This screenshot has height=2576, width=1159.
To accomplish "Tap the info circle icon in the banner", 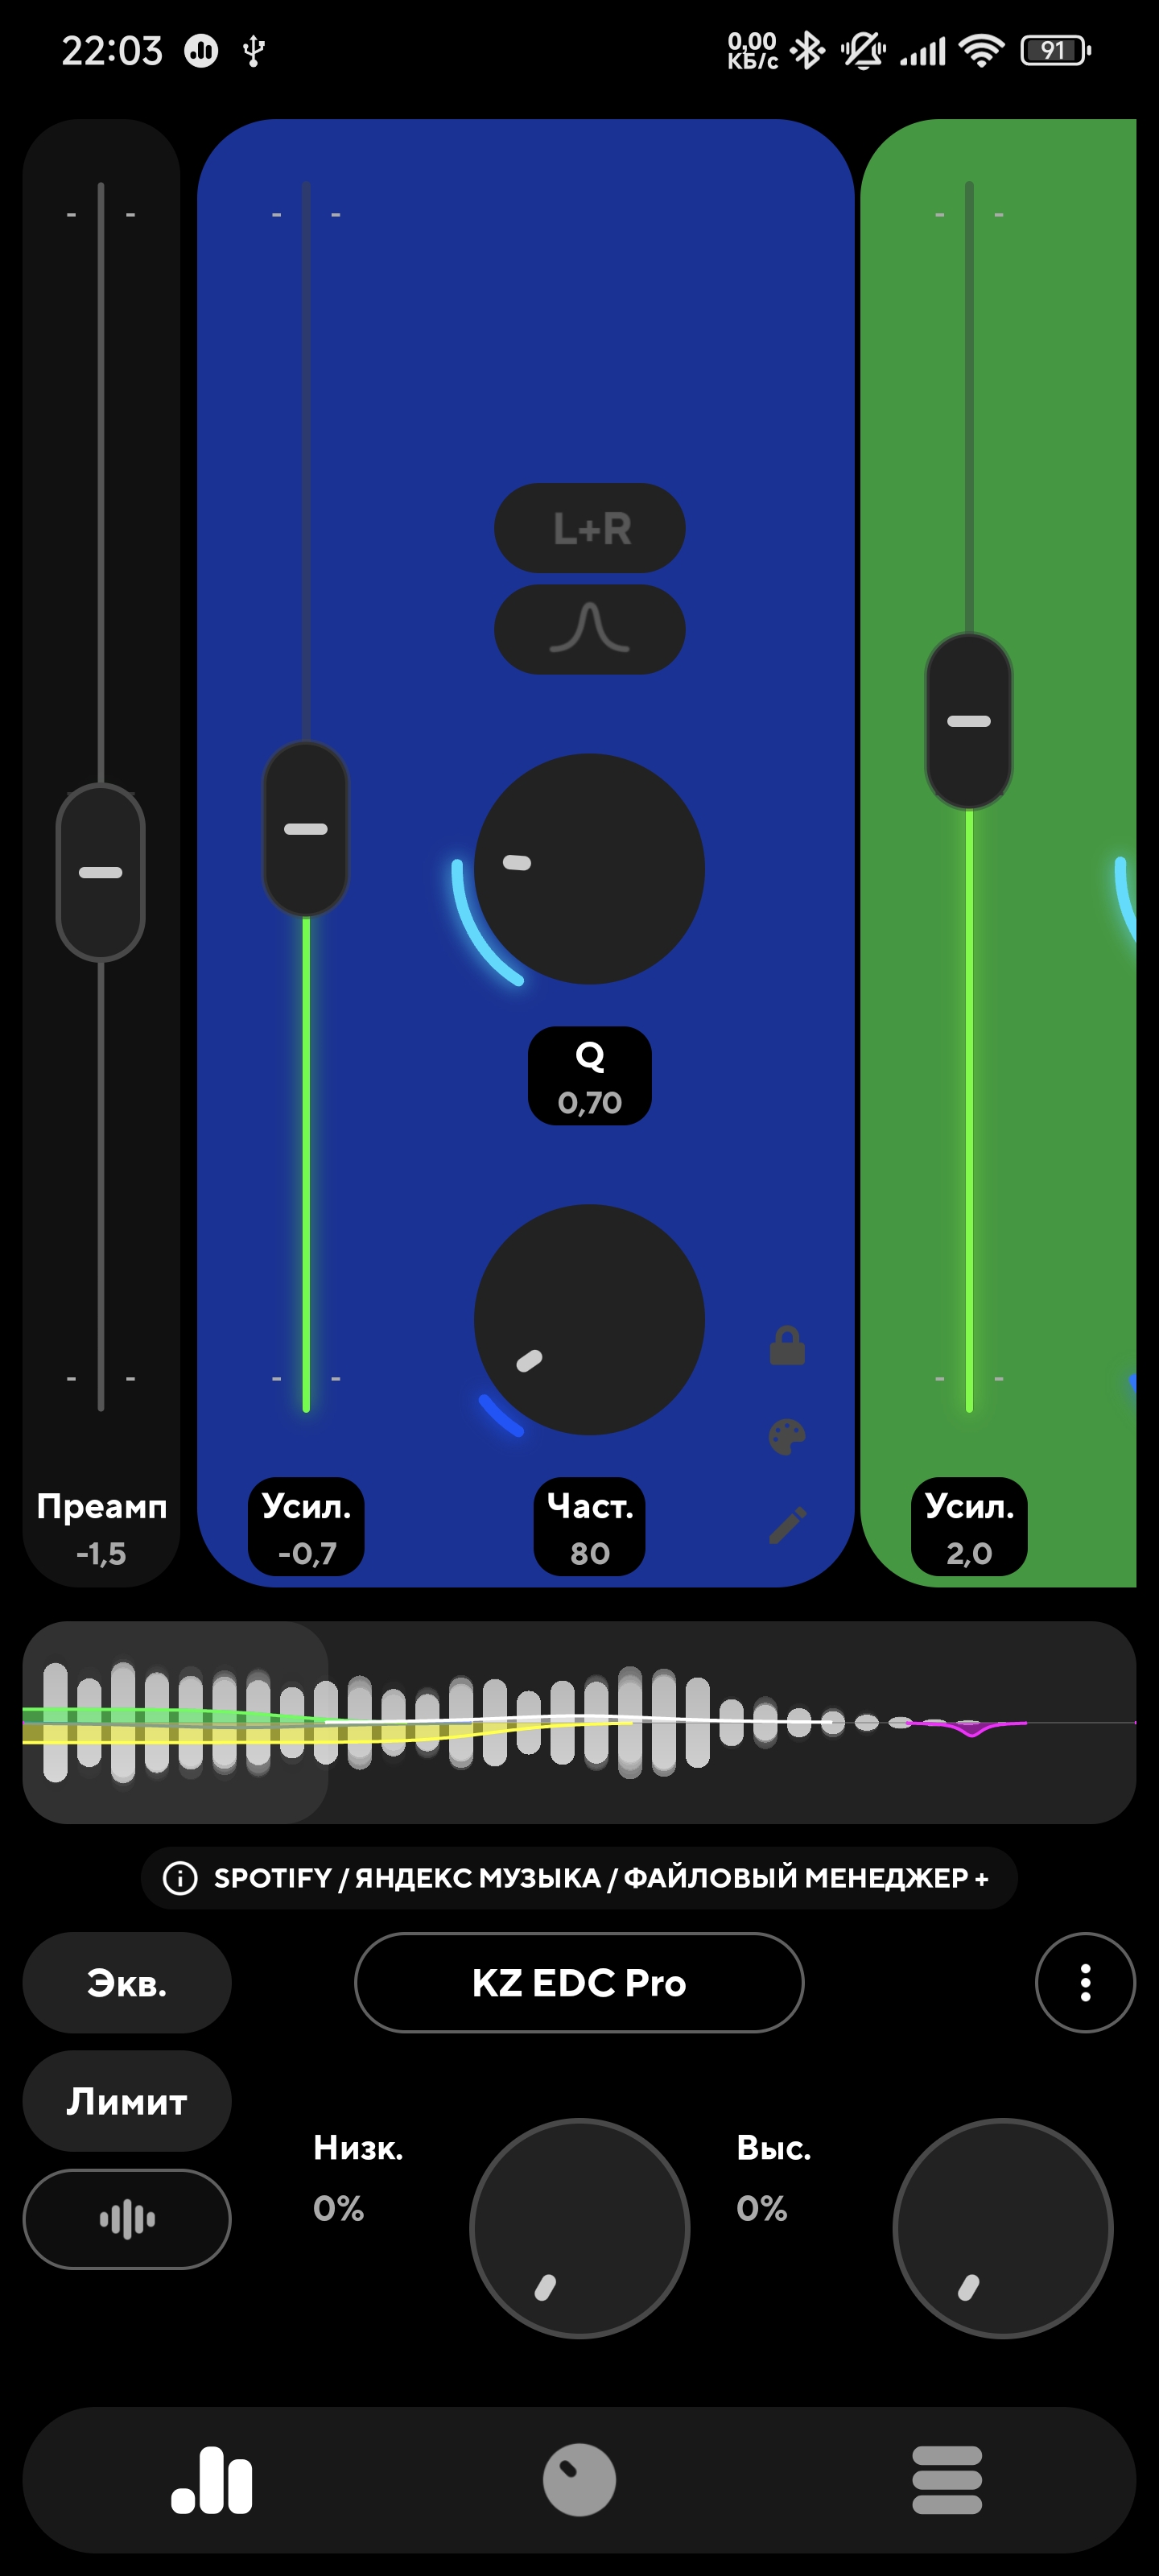I will (x=180, y=1878).
